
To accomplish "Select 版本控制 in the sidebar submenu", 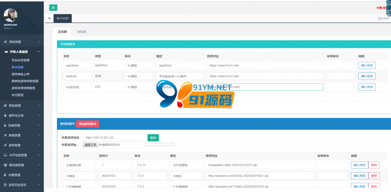I will [18, 67].
